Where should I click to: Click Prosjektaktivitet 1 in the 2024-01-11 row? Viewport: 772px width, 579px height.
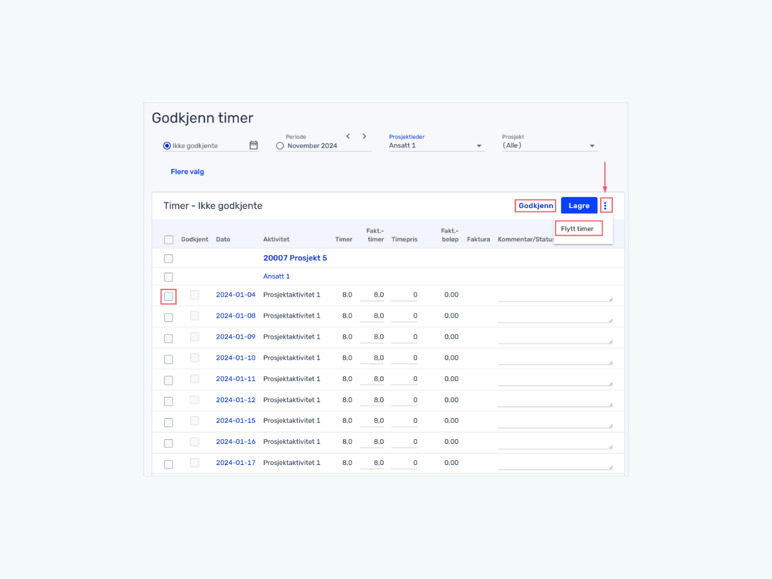[292, 379]
